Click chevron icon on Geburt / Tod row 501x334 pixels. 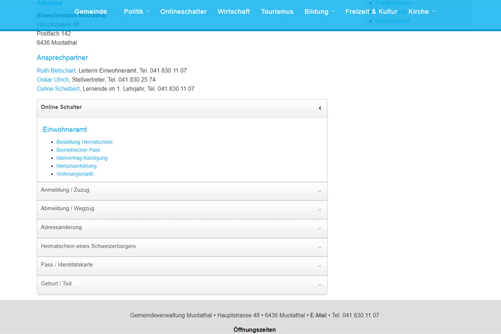pos(320,285)
